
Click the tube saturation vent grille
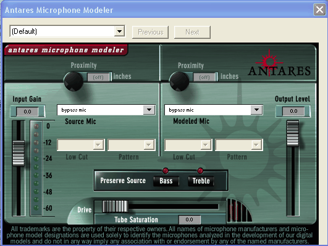click(x=239, y=210)
